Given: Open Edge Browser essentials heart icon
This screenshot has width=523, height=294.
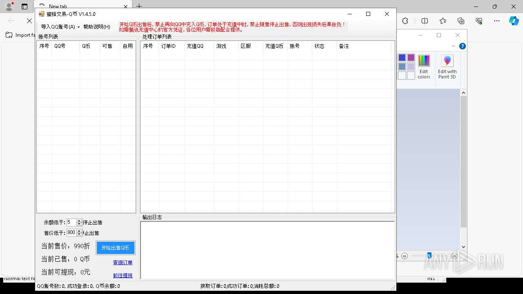Looking at the screenshot, I should click(479, 21).
